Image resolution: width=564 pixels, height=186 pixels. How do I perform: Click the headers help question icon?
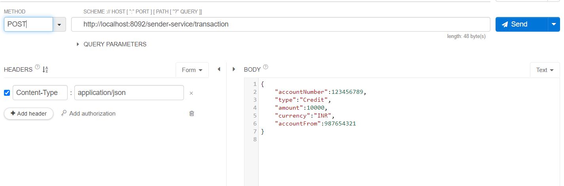click(x=37, y=67)
